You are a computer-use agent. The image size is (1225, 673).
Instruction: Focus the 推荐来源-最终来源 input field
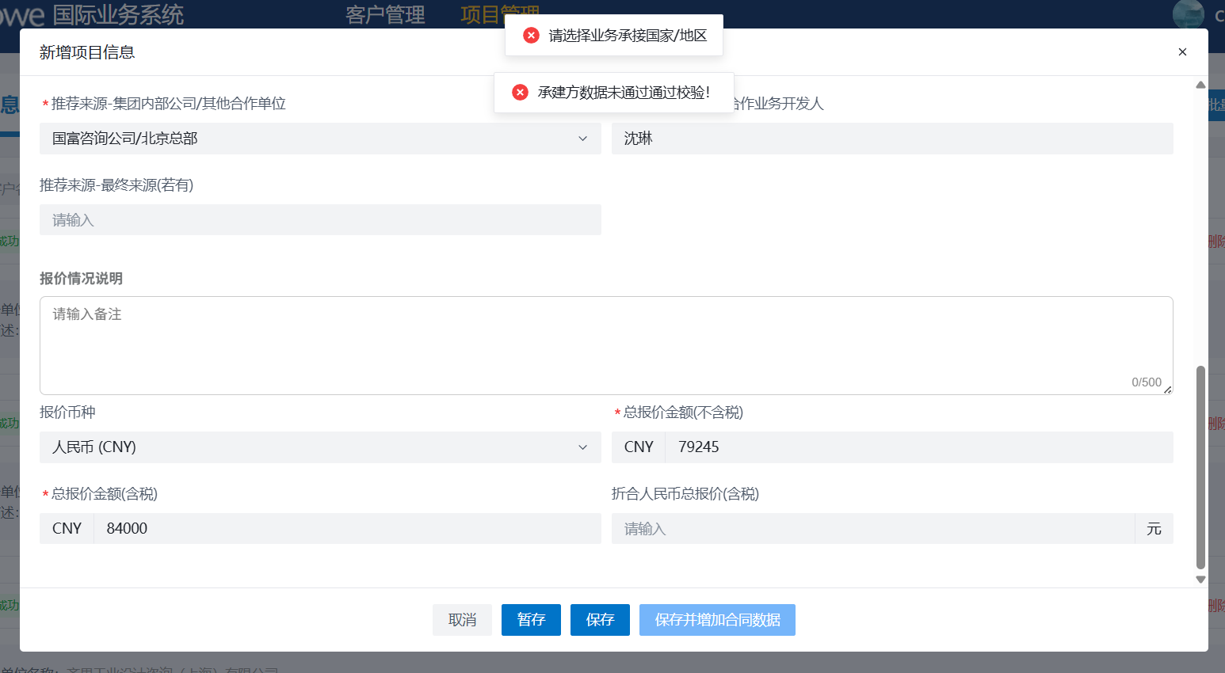coord(320,220)
